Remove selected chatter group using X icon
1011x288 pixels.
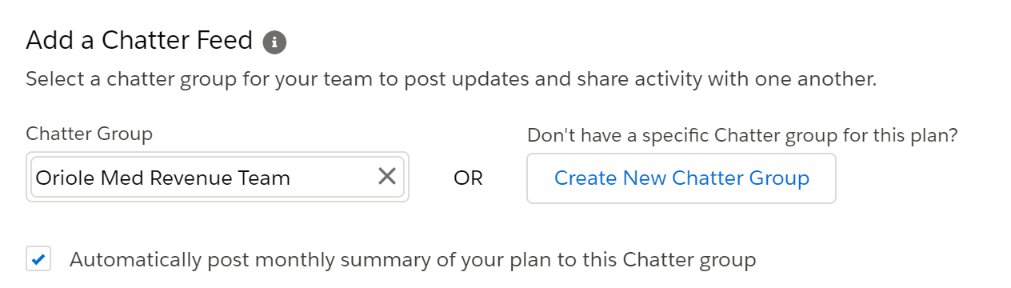click(x=387, y=177)
